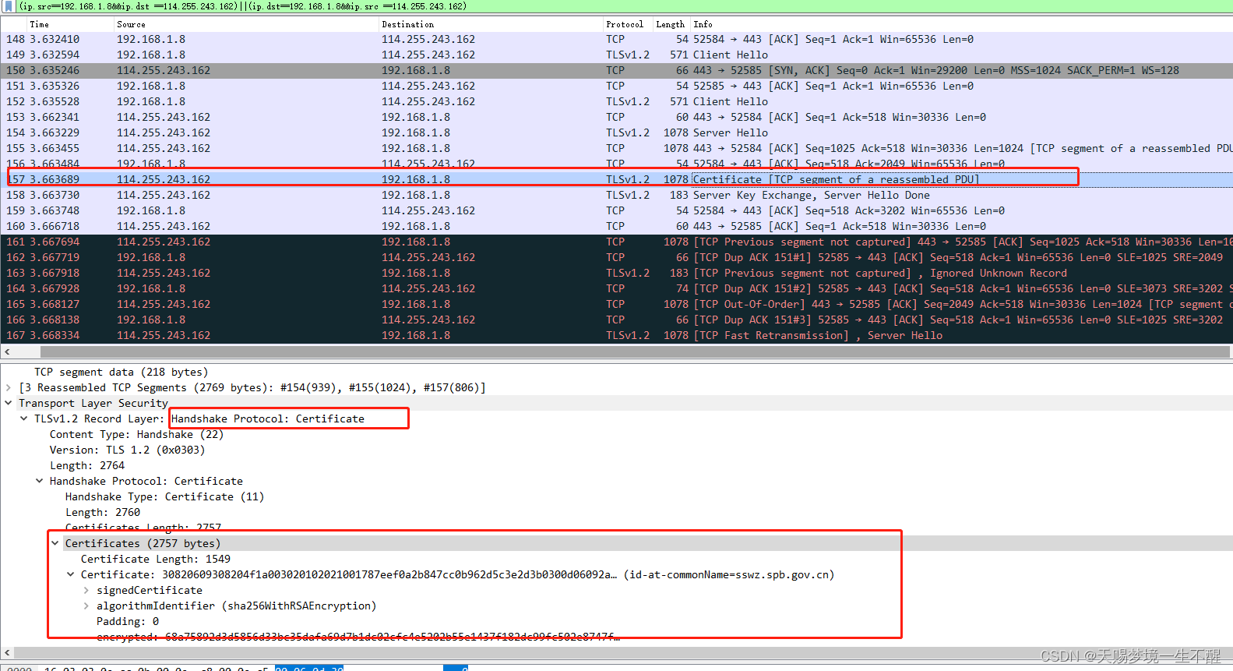Select Content Type: Handshake (22) field
1233x671 pixels.
coord(136,434)
